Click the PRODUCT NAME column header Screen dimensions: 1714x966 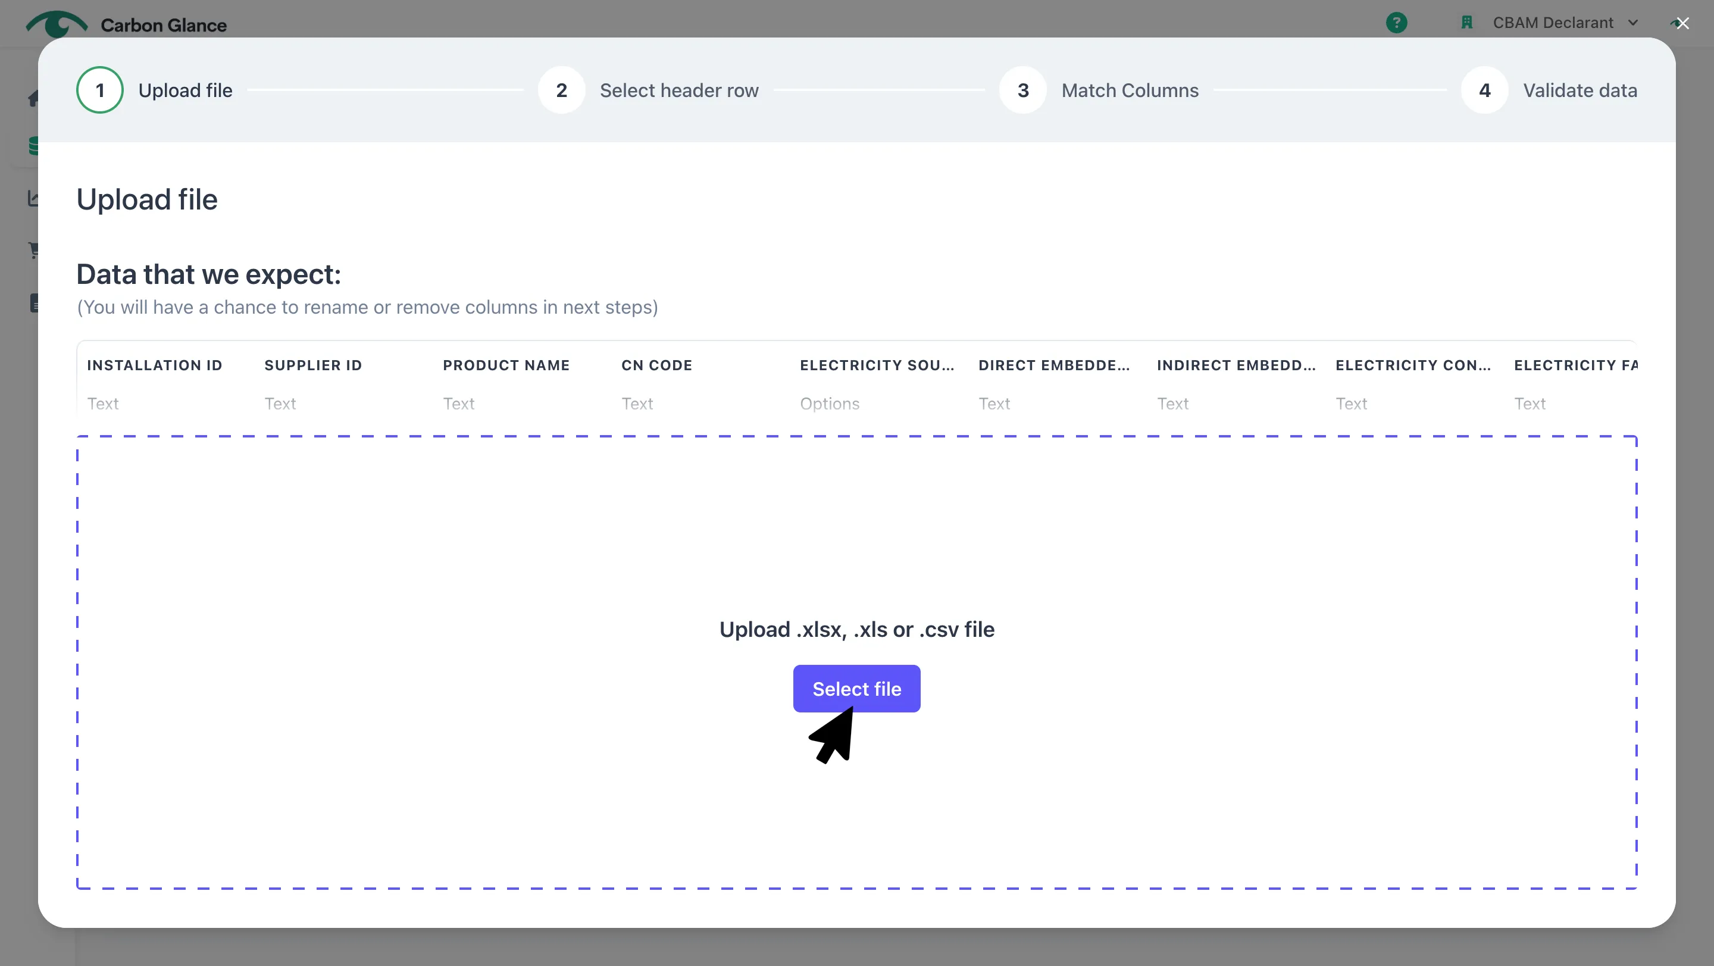click(x=506, y=365)
